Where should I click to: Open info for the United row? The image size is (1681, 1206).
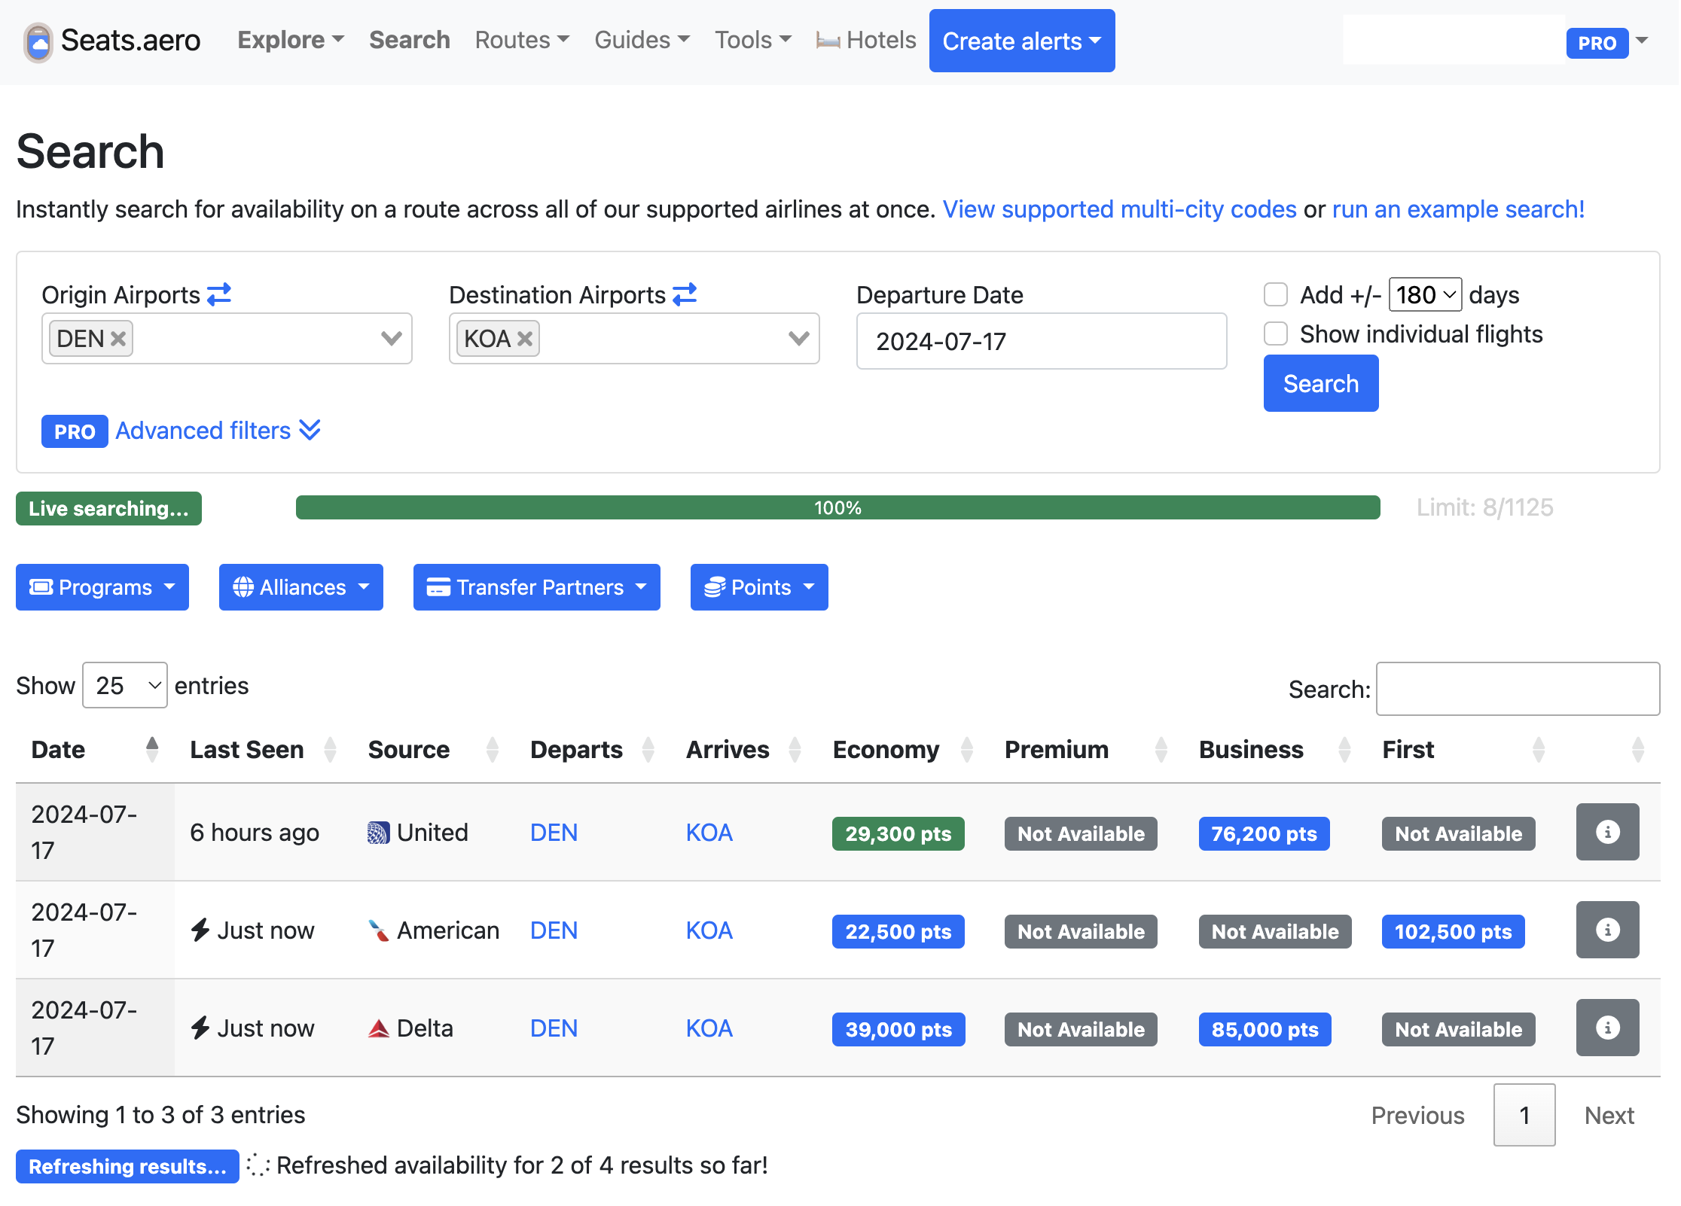(1607, 832)
